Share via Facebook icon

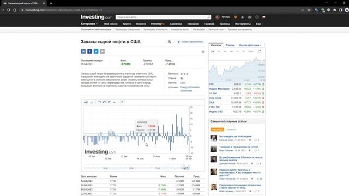pyautogui.click(x=89, y=51)
